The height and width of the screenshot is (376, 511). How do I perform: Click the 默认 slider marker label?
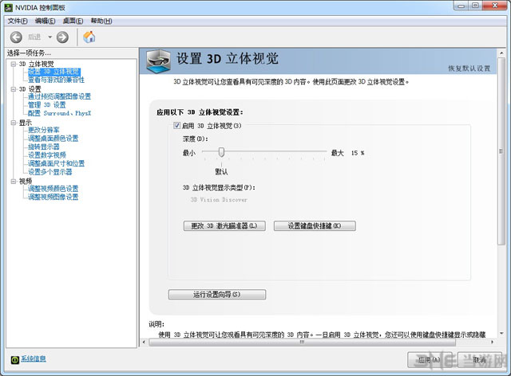221,172
